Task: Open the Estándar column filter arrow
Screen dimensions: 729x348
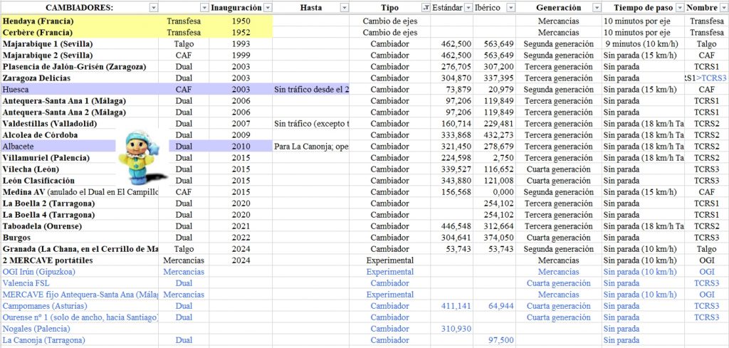Action: tap(468, 7)
